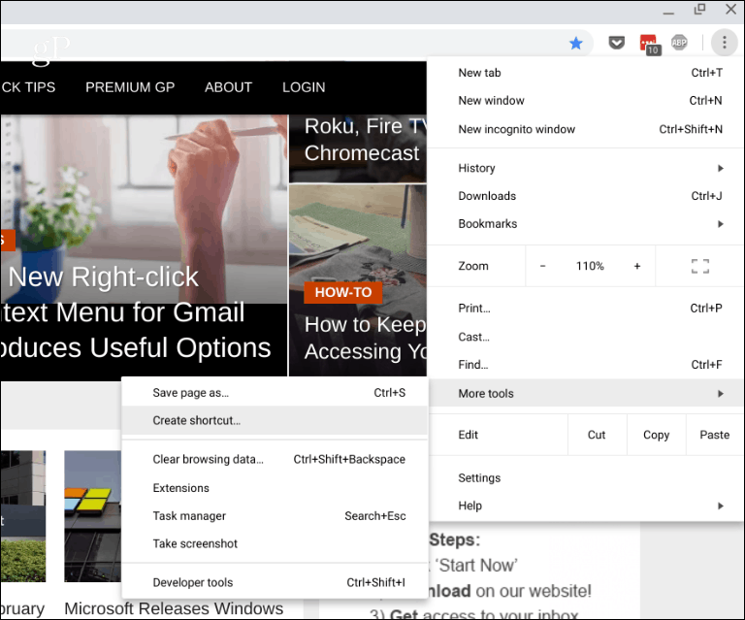Choose New window menu entry
This screenshot has width=745, height=620.
click(585, 101)
